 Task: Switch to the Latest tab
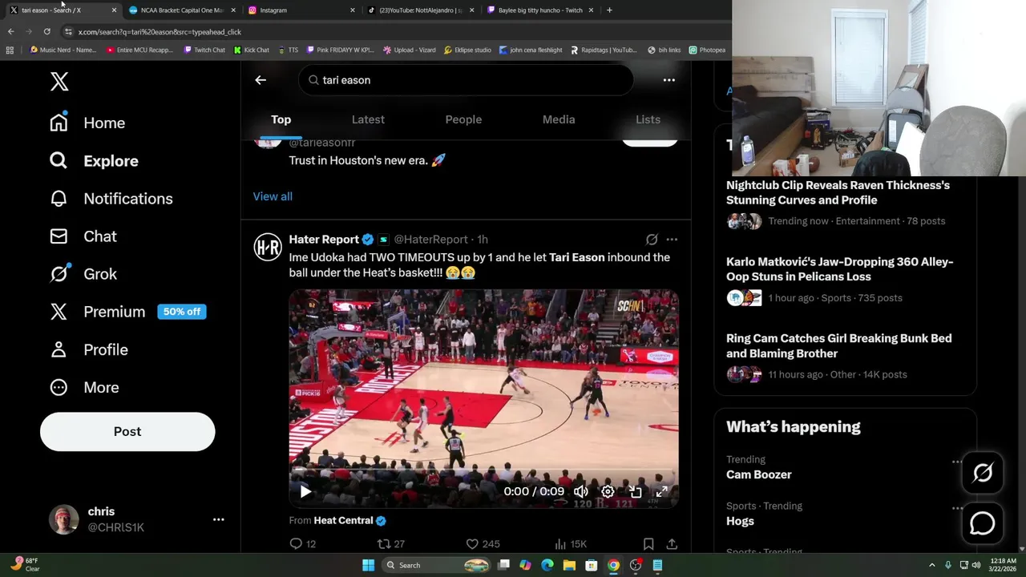point(368,119)
